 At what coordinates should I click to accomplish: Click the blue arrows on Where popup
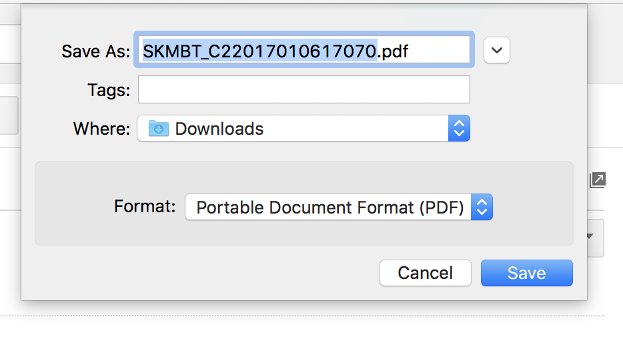(x=458, y=129)
